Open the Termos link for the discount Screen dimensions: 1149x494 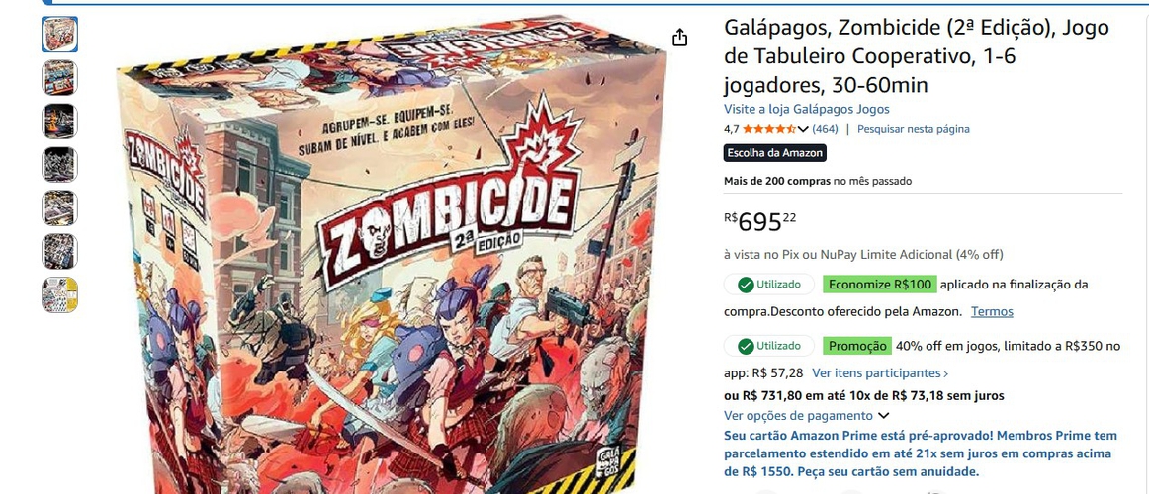(992, 312)
